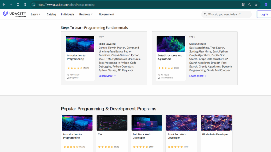This screenshot has width=271, height=152.
Task: Open Learn More for Introduction to Programming
Action: tap(106, 75)
